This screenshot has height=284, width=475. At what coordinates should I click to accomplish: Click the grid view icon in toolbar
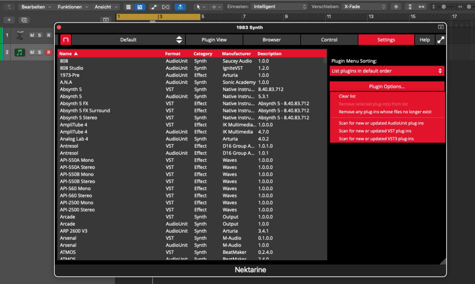(128, 6)
